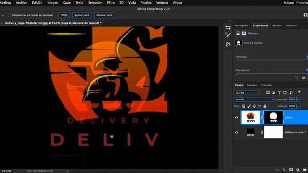Screen dimensions: 308x173
Task: Click chain link on Relleno de color 1
Action: [x=262, y=132]
